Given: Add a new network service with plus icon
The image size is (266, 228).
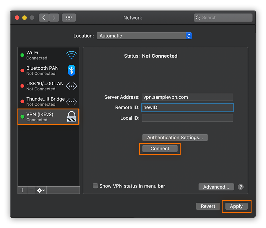Looking at the screenshot, I should click(x=22, y=190).
